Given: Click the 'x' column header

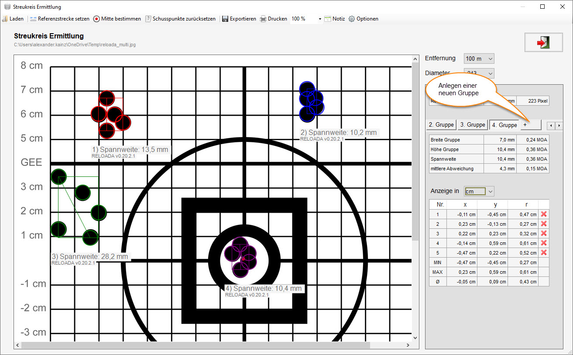Looking at the screenshot, I should pyautogui.click(x=462, y=204).
